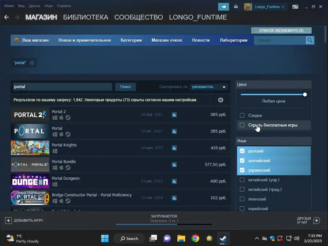Viewport: 328px width, 246px height.
Task: Uncheck the украинский language filter
Action: click(242, 170)
